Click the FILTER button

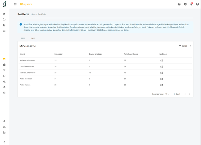pos(183,46)
